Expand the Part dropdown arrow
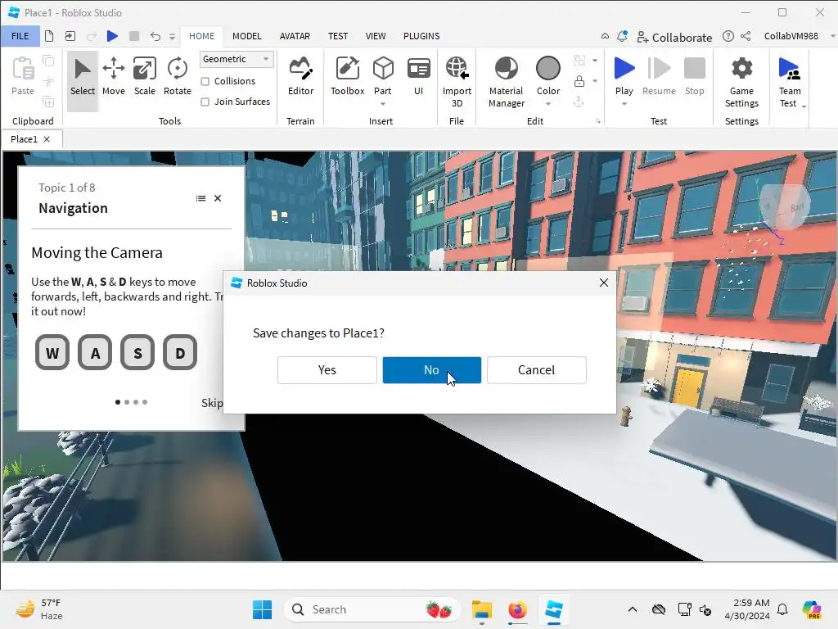This screenshot has height=629, width=838. (x=383, y=104)
